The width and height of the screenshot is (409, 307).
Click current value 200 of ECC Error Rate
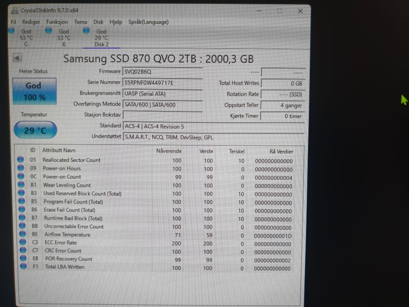click(176, 243)
